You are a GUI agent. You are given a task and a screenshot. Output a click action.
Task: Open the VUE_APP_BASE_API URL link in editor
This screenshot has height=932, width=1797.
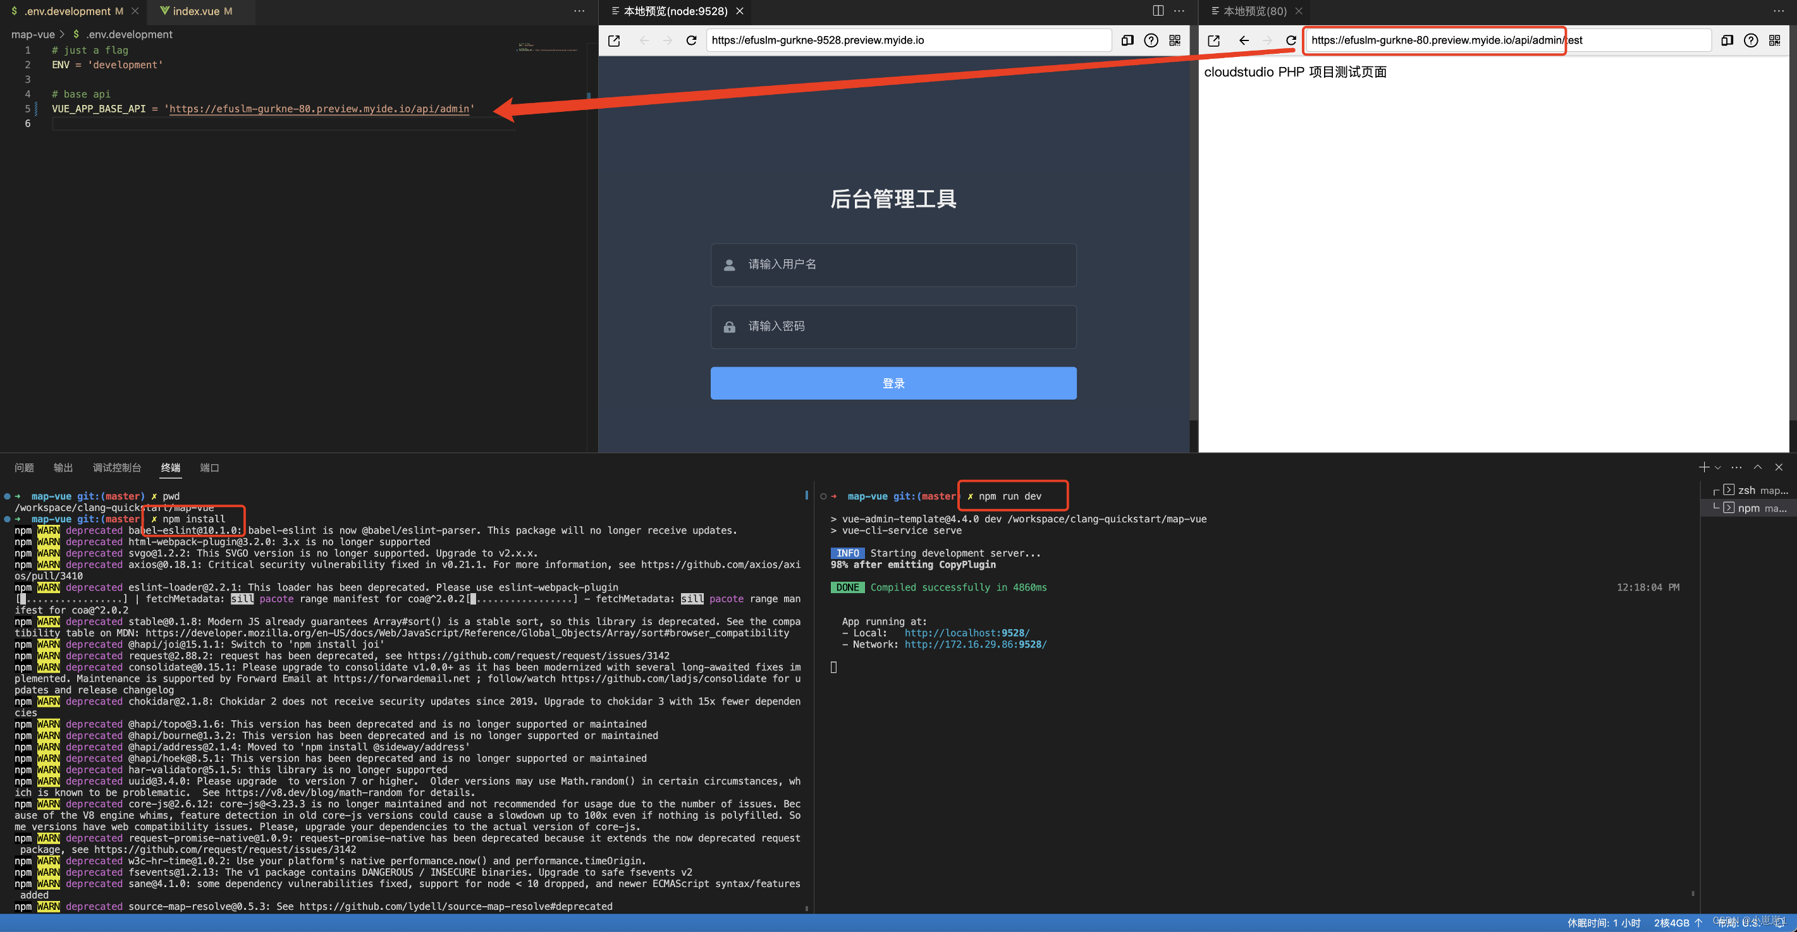(x=319, y=109)
